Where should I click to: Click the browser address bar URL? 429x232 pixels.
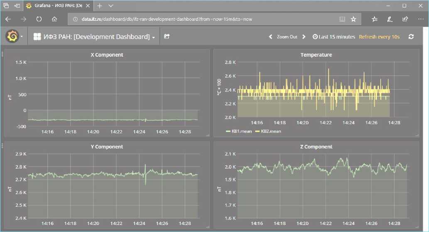click(x=166, y=19)
